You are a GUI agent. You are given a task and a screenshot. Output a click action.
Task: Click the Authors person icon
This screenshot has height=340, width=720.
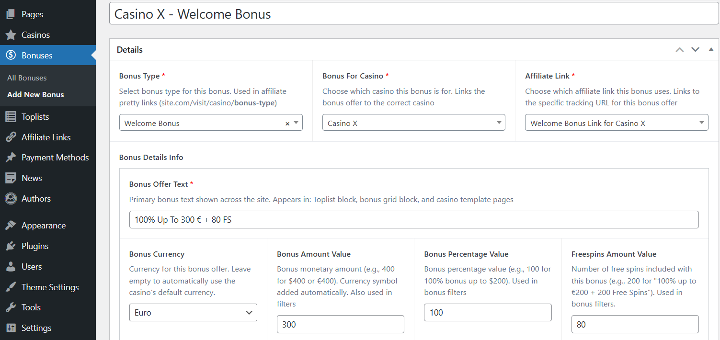click(11, 199)
